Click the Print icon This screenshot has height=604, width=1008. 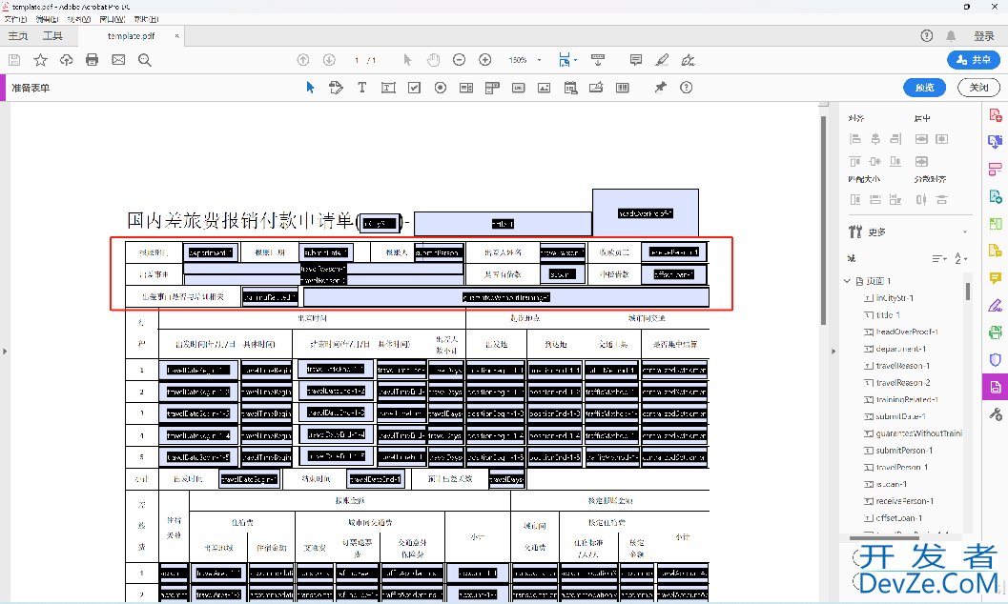92,60
